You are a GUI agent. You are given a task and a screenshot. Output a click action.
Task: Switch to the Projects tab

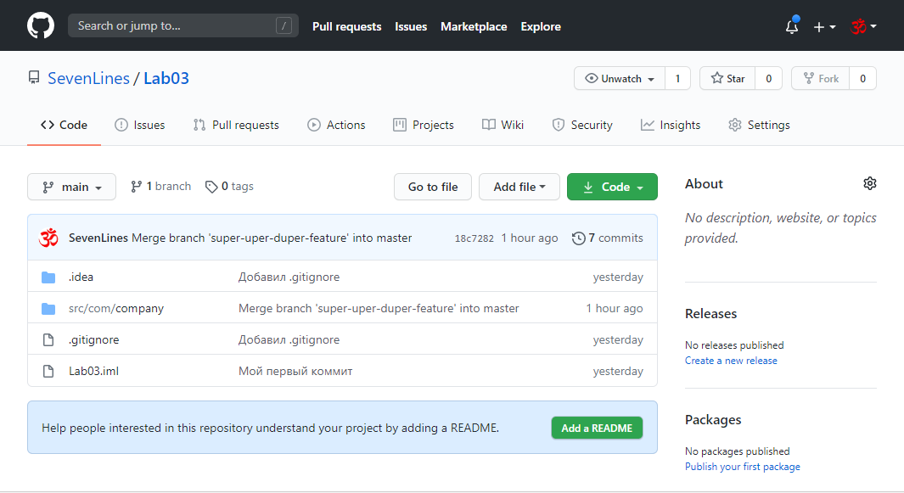tap(424, 125)
